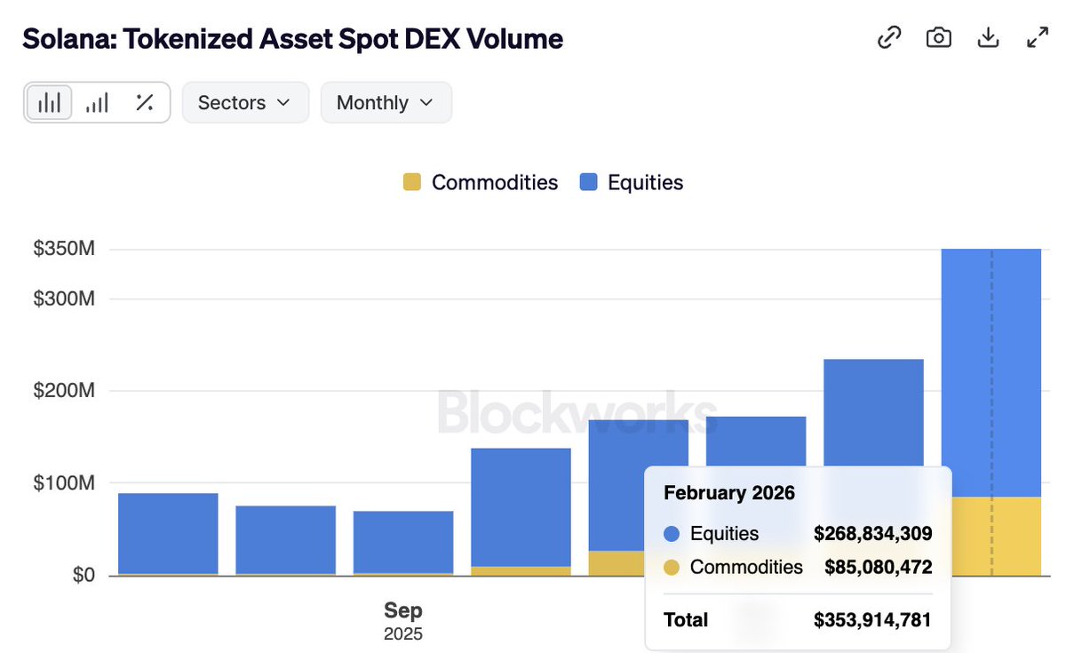The image size is (1066, 653).
Task: Toggle the Commodities legend series
Action: coord(494,182)
